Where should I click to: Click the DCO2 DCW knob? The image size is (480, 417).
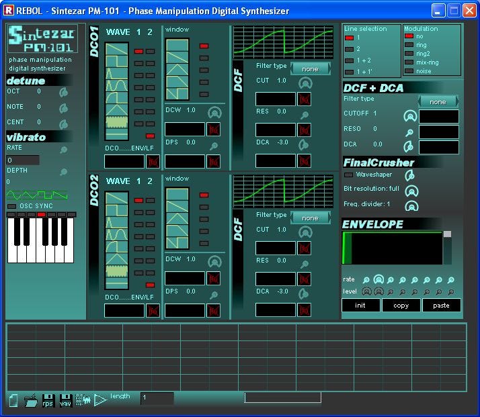(214, 262)
